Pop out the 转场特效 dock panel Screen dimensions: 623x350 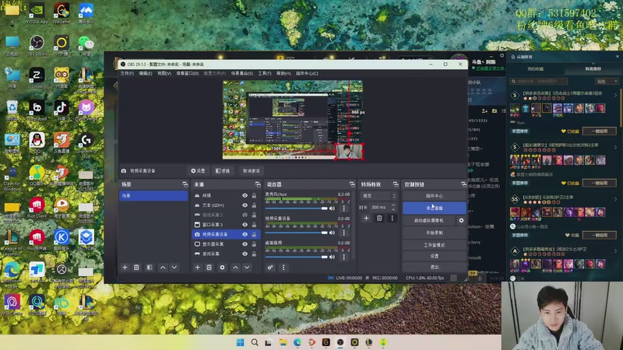(x=396, y=184)
